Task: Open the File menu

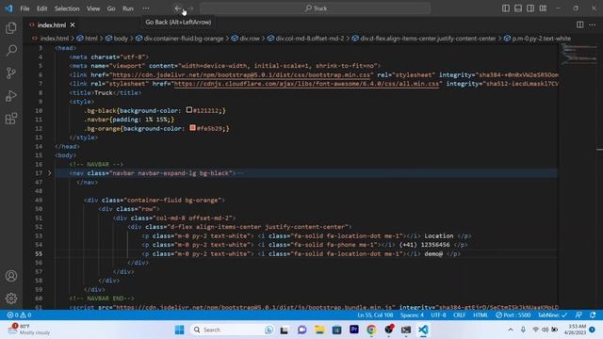Action: click(24, 8)
